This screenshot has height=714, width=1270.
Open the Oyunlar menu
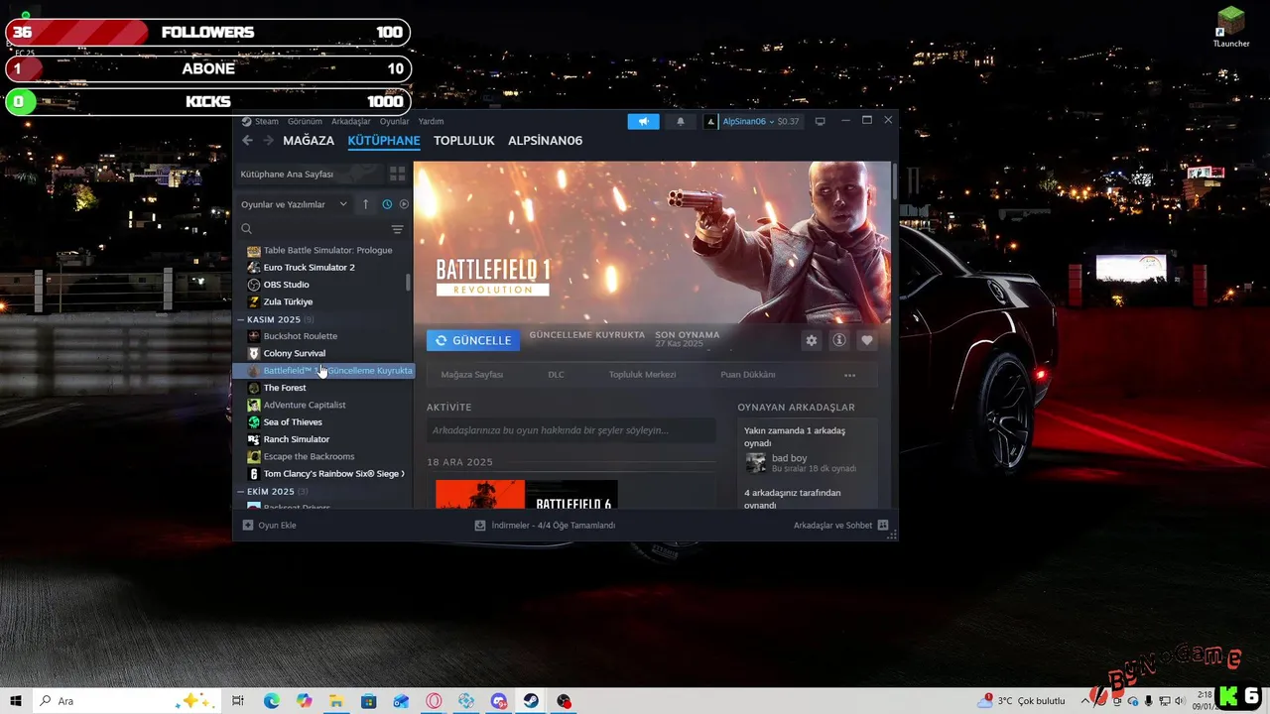pyautogui.click(x=395, y=121)
